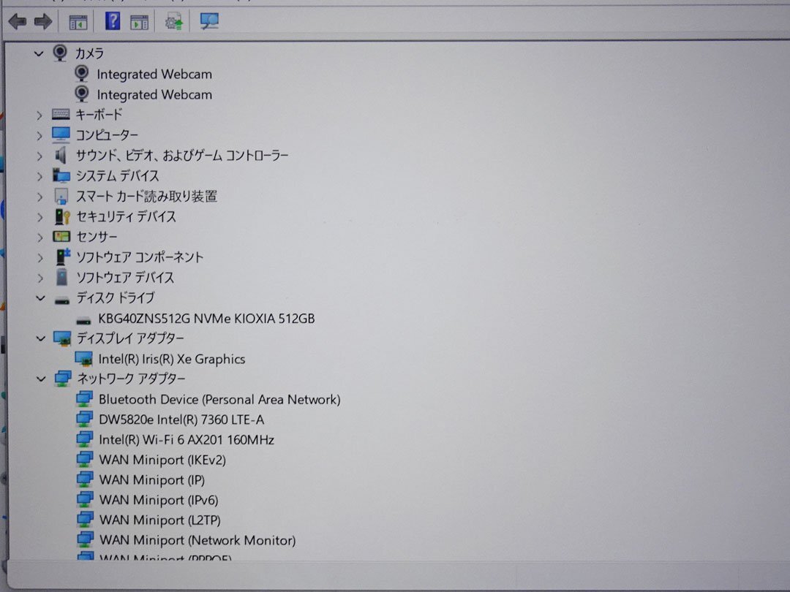This screenshot has width=790, height=592.
Task: Collapse the ディスプレイ アダプター category
Action: click(x=40, y=338)
